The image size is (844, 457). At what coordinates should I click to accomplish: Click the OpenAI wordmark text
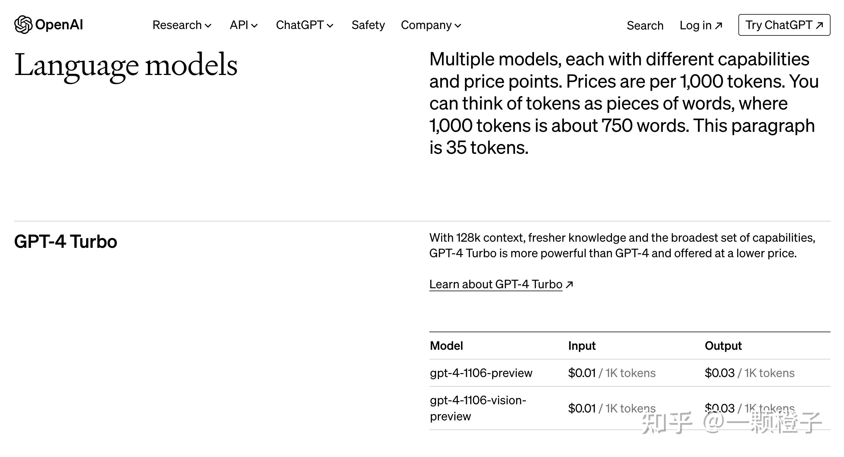[59, 25]
